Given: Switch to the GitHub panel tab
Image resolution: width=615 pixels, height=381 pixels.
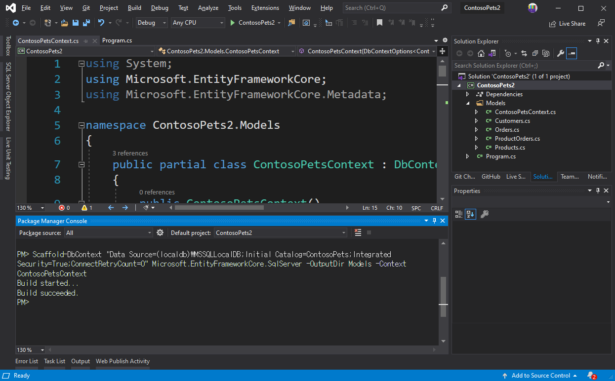Looking at the screenshot, I should tap(491, 177).
